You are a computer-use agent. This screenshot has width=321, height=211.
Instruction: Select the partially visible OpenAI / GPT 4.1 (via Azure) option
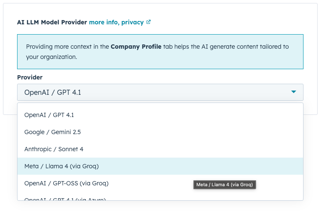tap(65, 199)
